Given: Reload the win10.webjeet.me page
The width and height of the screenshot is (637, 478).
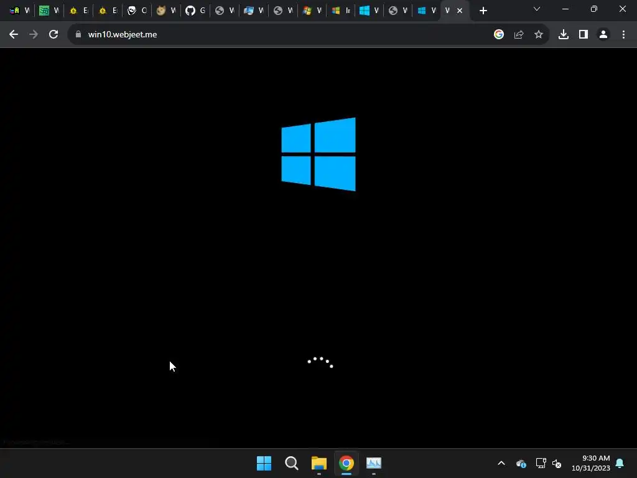Looking at the screenshot, I should click(x=53, y=35).
